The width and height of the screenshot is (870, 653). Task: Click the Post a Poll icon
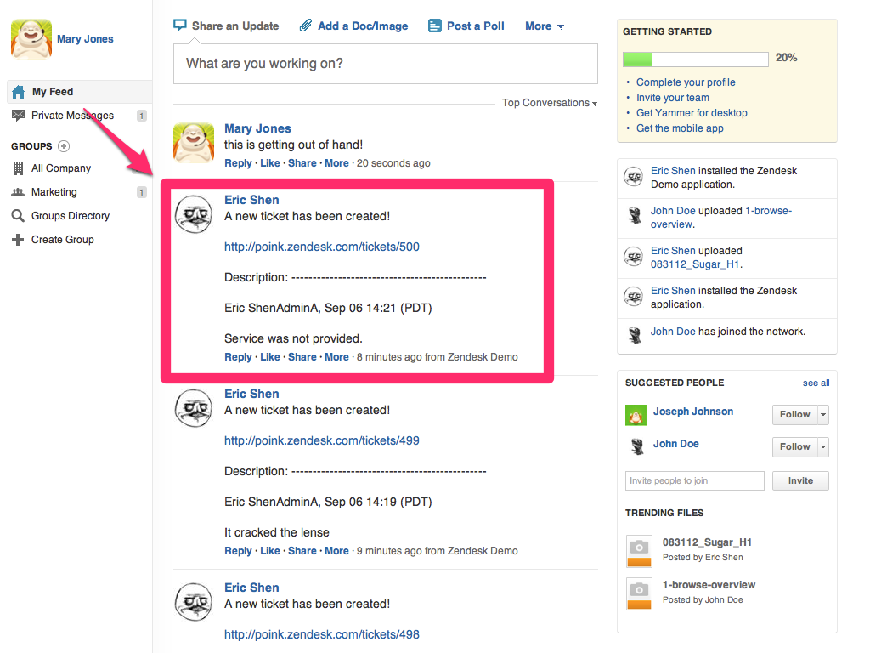coord(435,26)
